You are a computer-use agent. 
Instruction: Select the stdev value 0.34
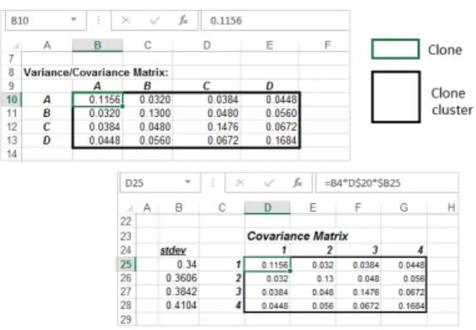[179, 264]
